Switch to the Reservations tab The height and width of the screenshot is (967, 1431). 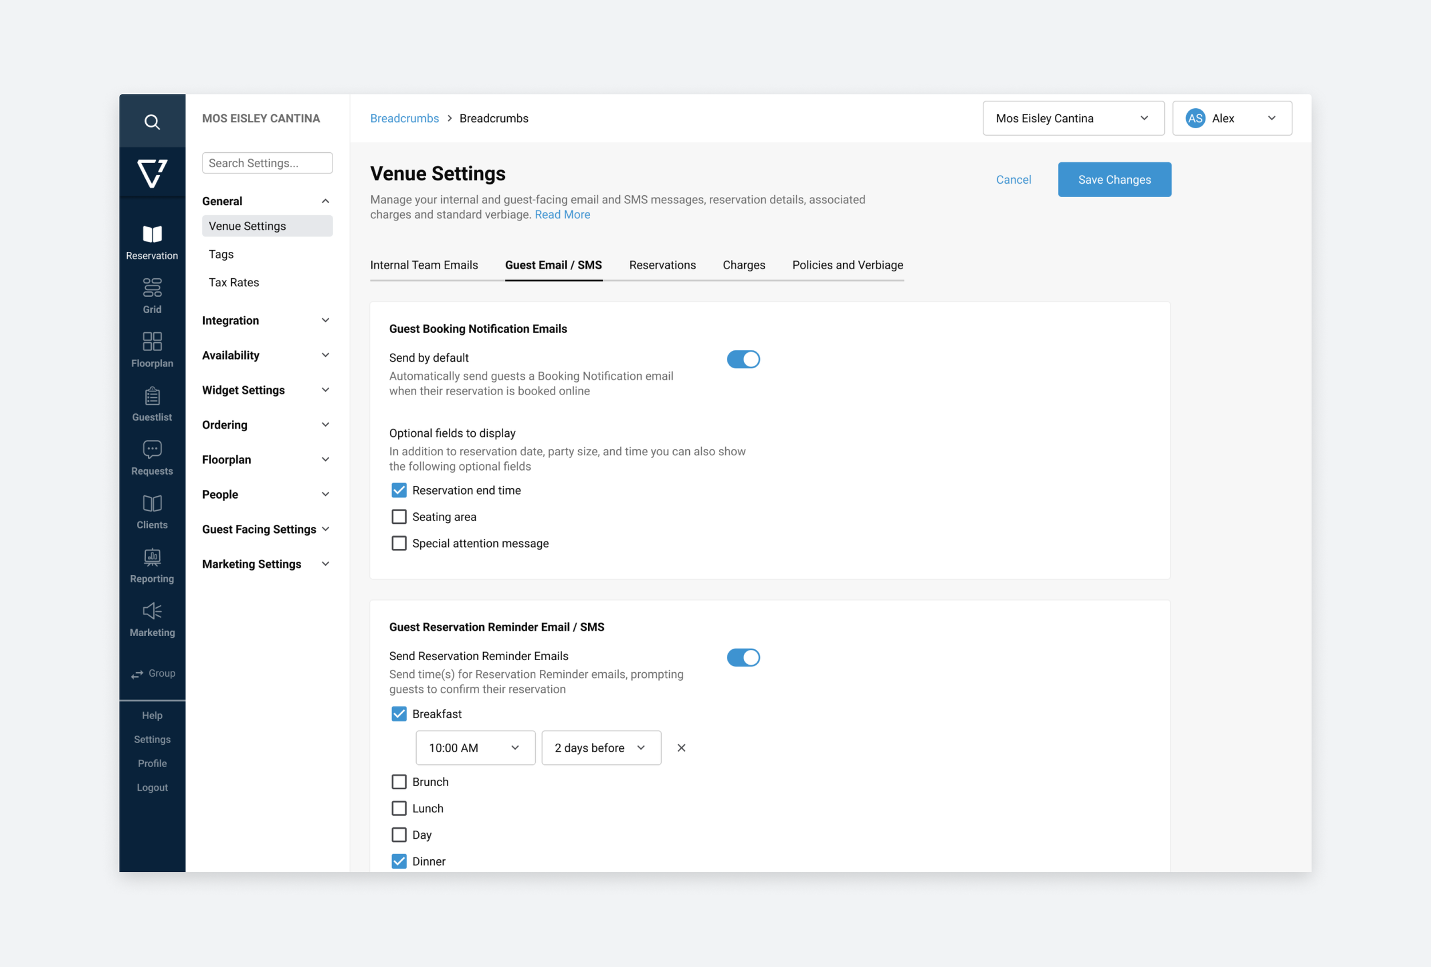click(662, 265)
